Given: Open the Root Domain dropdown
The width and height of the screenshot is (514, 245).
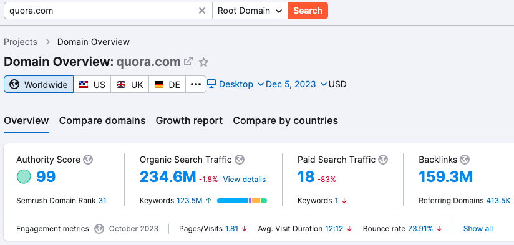Looking at the screenshot, I should pos(250,11).
